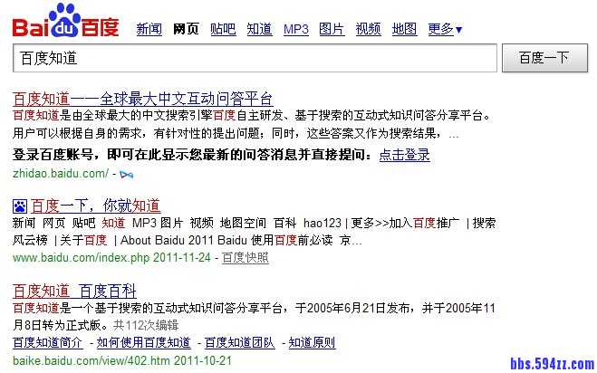Open the 百度一下，你就知道 result title
Viewport: 597px width, 373px height.
click(95, 205)
